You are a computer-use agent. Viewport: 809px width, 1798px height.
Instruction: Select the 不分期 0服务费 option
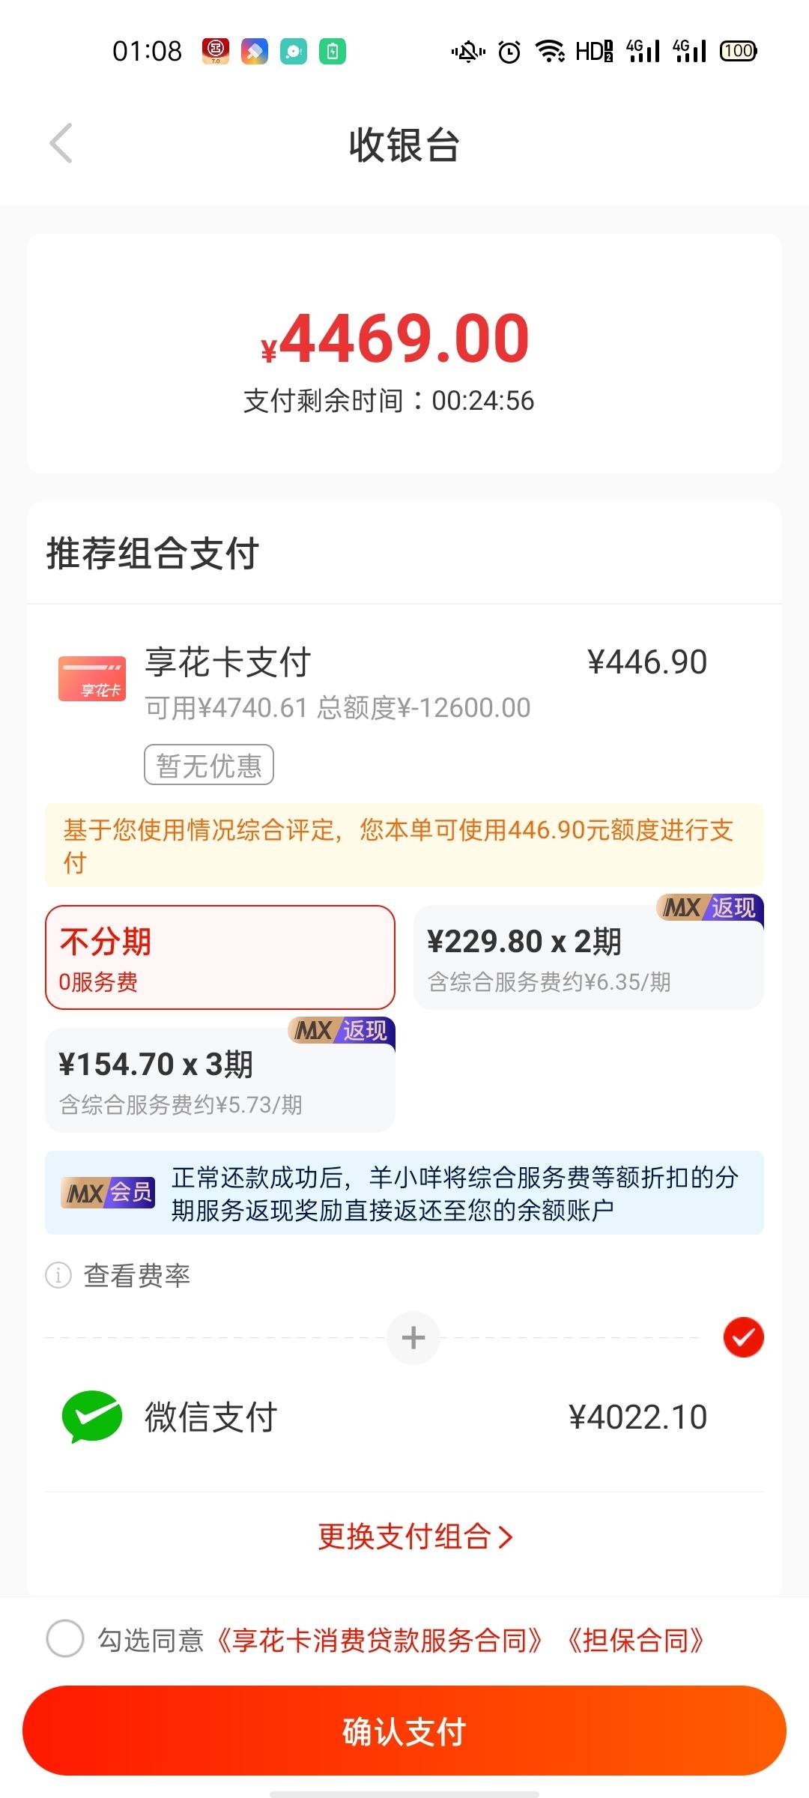(x=220, y=957)
